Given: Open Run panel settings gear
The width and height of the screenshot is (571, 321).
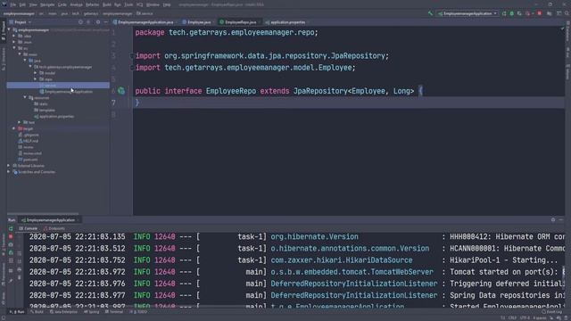Looking at the screenshot, I should (553, 220).
